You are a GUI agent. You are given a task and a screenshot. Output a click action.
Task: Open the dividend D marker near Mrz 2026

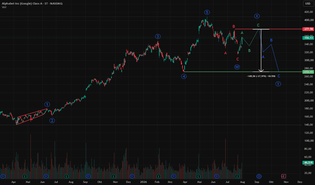174,176
